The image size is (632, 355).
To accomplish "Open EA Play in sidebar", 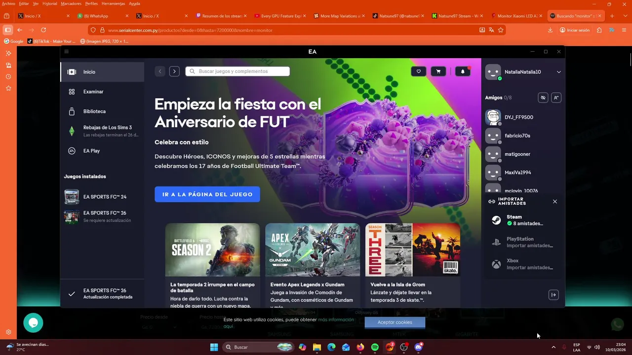I will [102, 151].
